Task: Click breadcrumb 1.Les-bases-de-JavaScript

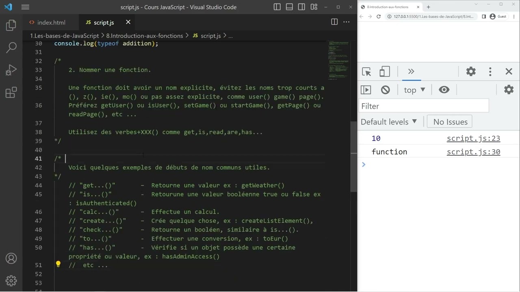Action: pyautogui.click(x=64, y=36)
